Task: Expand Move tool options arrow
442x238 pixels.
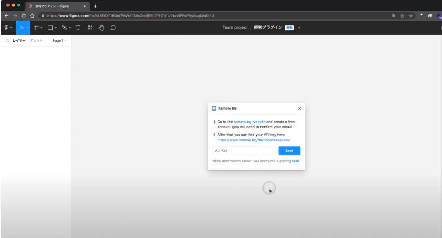Action: [x=27, y=28]
